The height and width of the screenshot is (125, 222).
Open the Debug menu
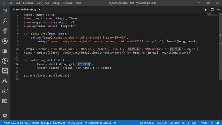55,3
